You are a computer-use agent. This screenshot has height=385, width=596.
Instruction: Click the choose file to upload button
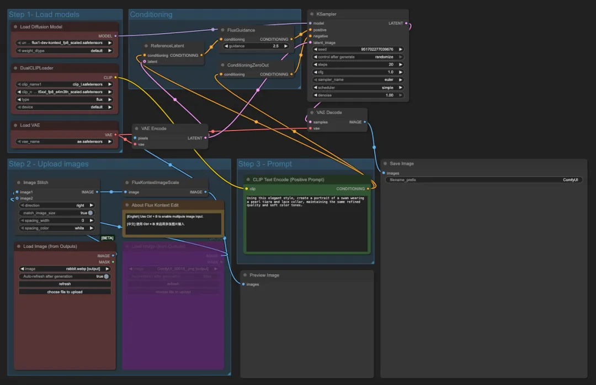point(65,292)
